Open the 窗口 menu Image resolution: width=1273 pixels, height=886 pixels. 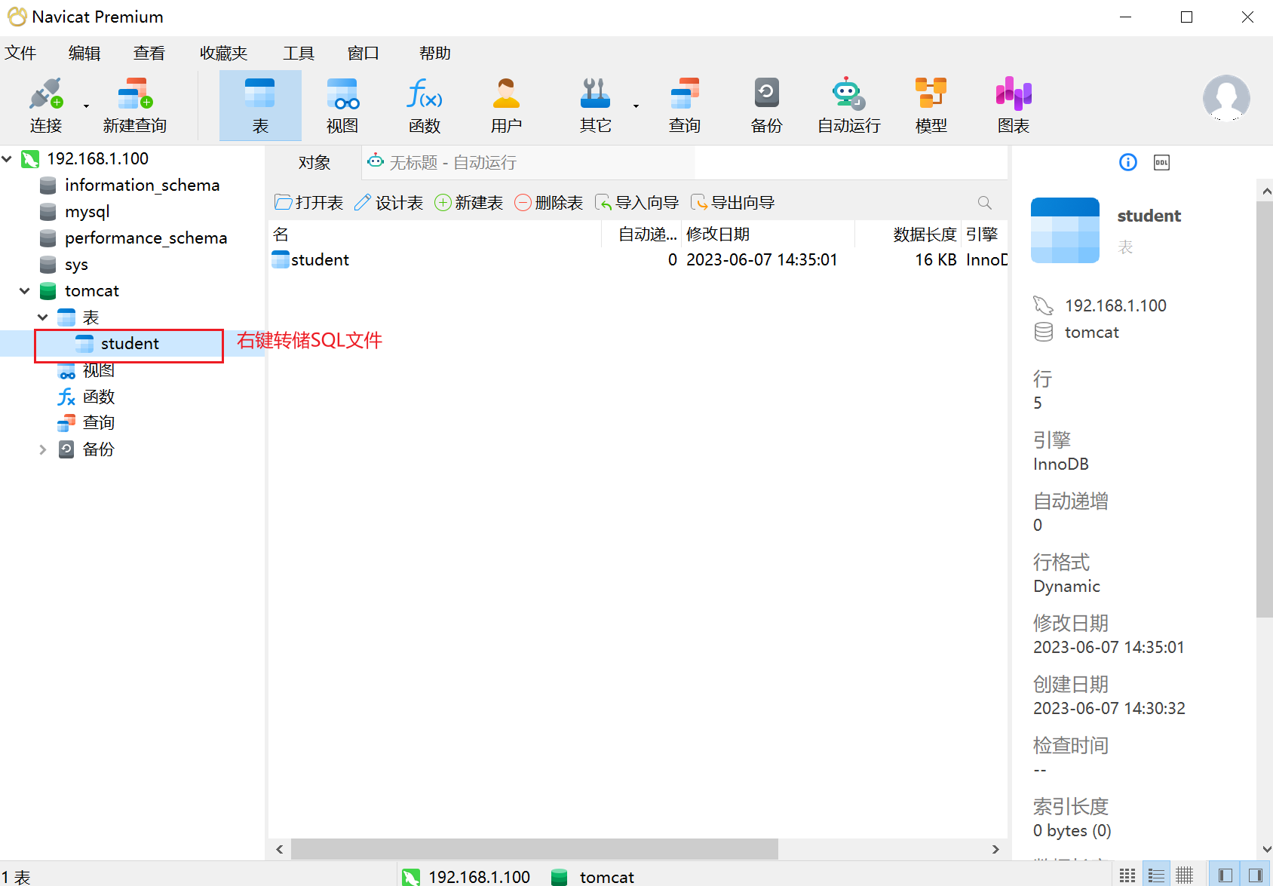point(363,53)
